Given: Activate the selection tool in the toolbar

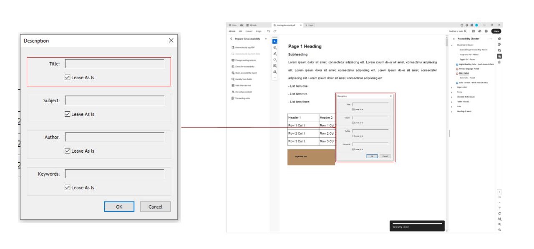Looking at the screenshot, I should (275, 41).
